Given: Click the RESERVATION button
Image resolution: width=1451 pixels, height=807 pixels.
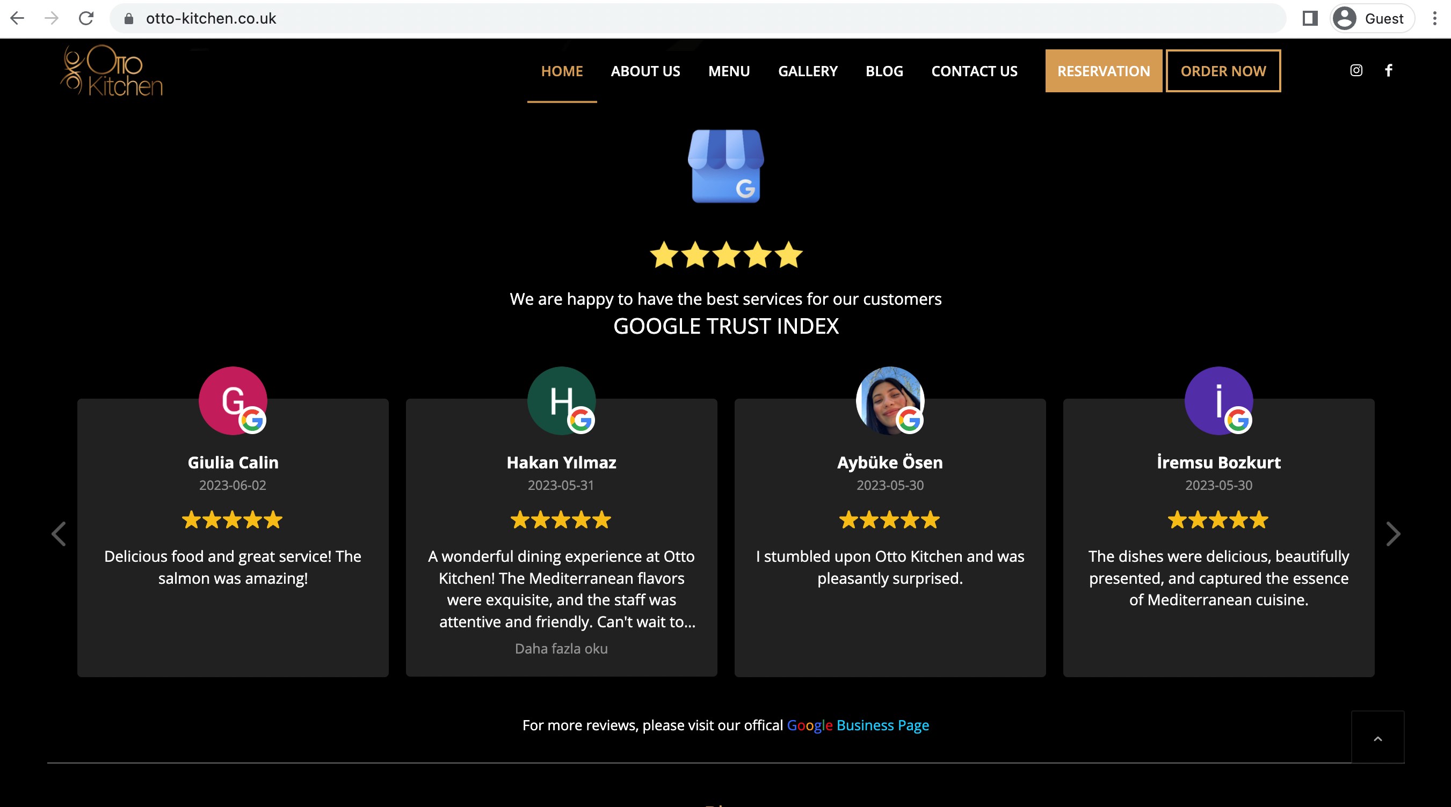Looking at the screenshot, I should (x=1104, y=71).
